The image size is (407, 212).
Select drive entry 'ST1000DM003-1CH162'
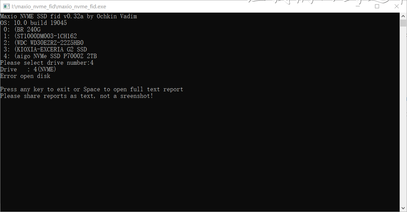pyautogui.click(x=40, y=36)
